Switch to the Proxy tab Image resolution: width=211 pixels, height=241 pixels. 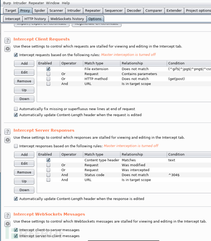pos(25,10)
